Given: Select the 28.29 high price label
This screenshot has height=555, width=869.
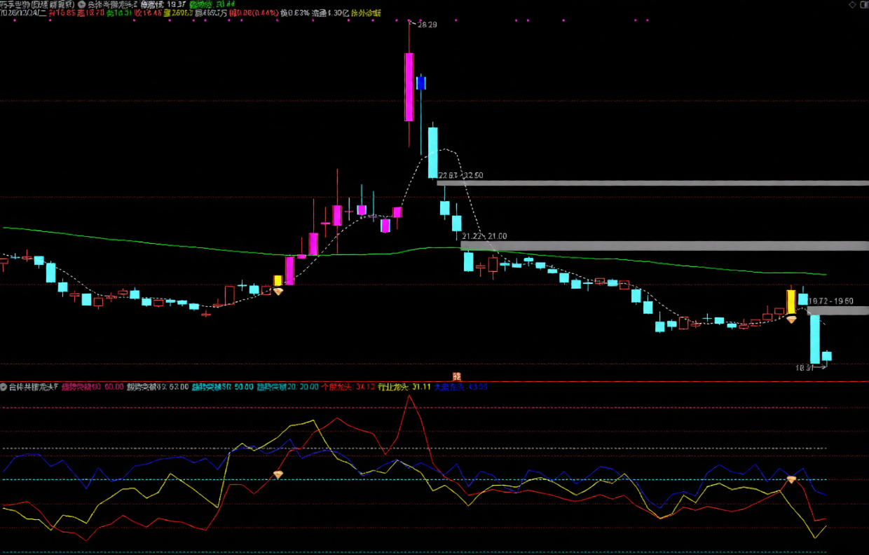Looking at the screenshot, I should click(426, 25).
